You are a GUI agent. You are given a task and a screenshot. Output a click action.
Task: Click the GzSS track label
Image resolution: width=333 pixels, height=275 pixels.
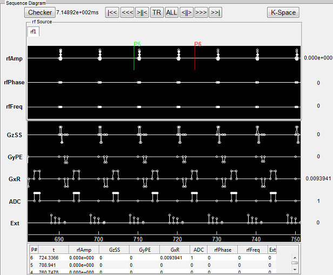(x=15, y=135)
